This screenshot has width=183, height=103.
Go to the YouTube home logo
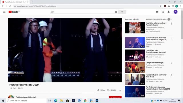[x=13, y=12]
